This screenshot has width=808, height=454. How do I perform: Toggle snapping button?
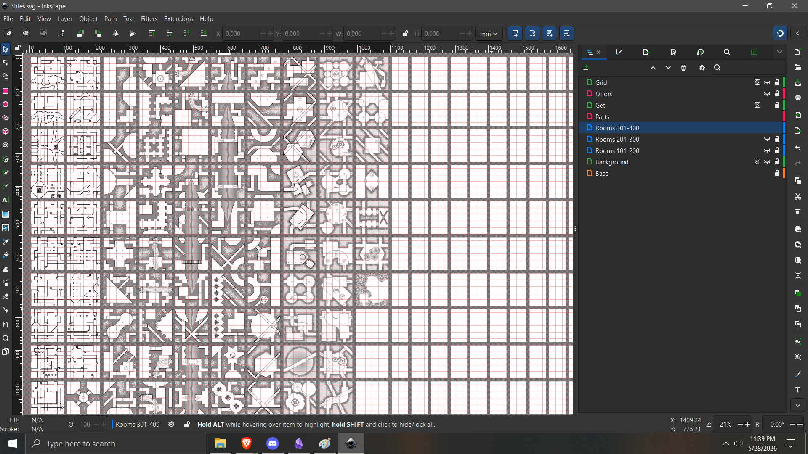780,33
